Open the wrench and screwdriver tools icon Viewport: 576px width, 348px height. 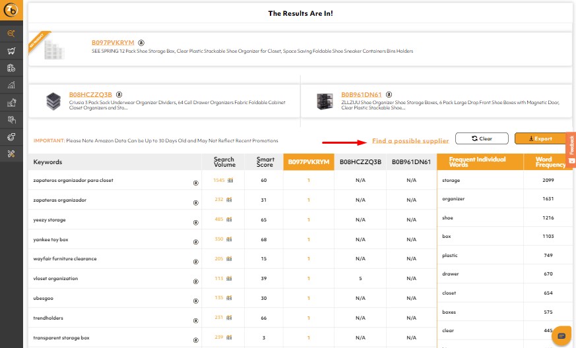coord(11,154)
